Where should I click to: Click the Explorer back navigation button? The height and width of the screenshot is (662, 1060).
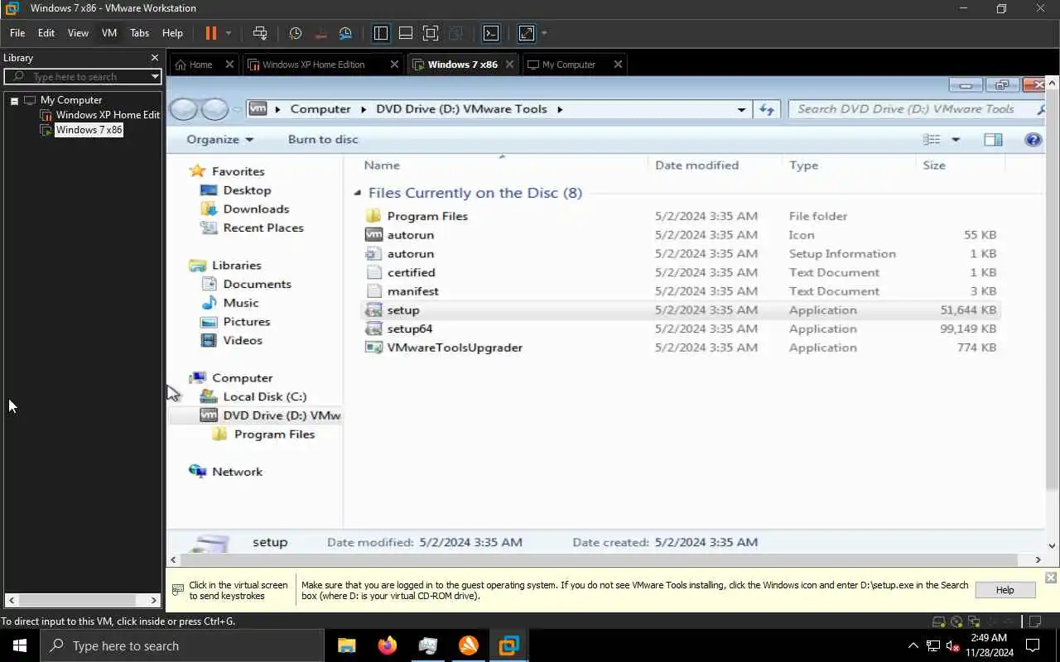coord(184,109)
